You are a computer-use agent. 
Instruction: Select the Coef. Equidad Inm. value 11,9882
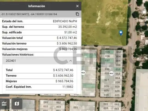click(x=68, y=87)
